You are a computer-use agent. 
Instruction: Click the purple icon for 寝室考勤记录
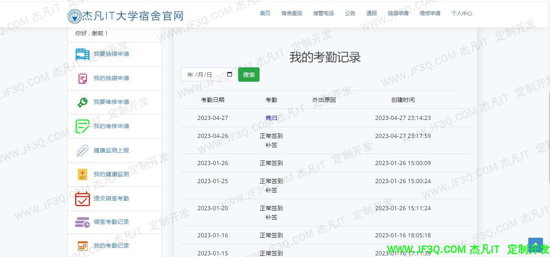point(82,222)
